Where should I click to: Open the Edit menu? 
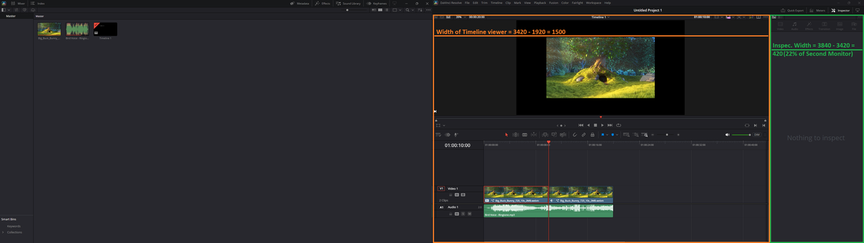point(475,3)
